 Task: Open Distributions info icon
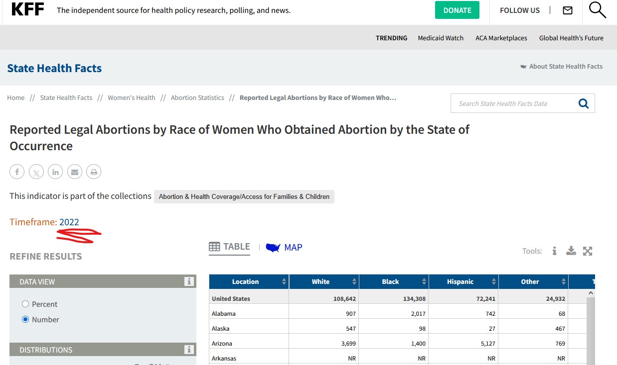pos(189,350)
